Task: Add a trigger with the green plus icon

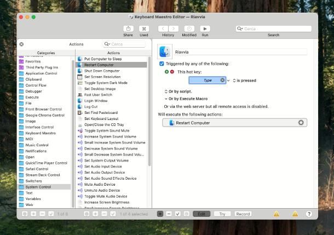Action: (167, 72)
